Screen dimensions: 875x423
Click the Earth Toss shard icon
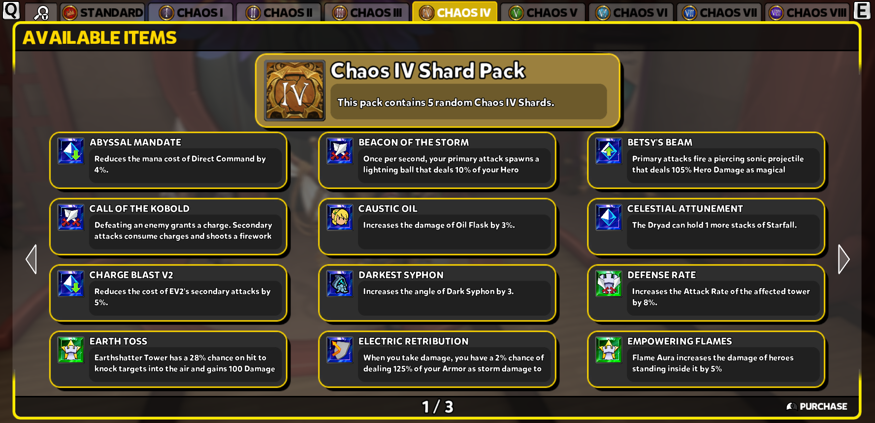tap(71, 350)
